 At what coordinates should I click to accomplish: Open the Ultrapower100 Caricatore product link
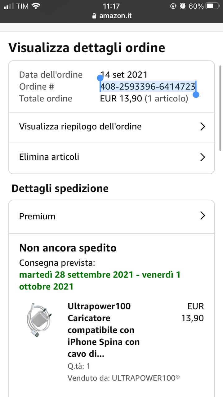[104, 330]
